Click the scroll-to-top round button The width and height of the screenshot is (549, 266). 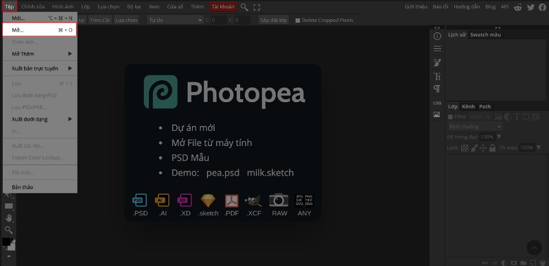point(535,247)
